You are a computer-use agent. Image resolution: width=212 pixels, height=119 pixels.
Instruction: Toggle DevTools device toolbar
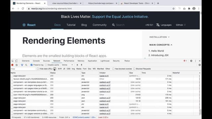[x=16, y=61]
